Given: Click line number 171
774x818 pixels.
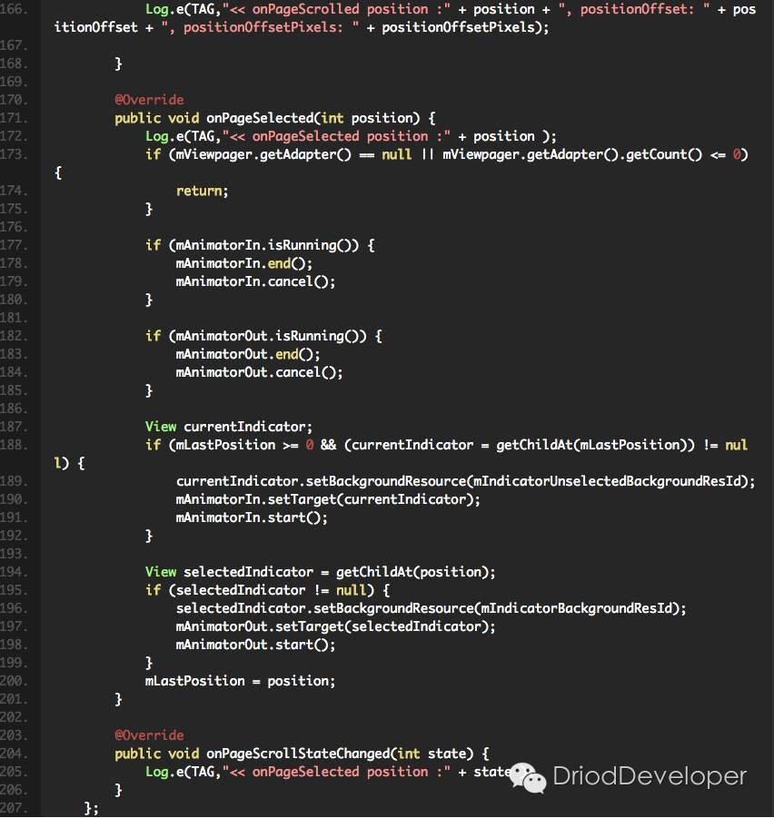Looking at the screenshot, I should coord(13,118).
